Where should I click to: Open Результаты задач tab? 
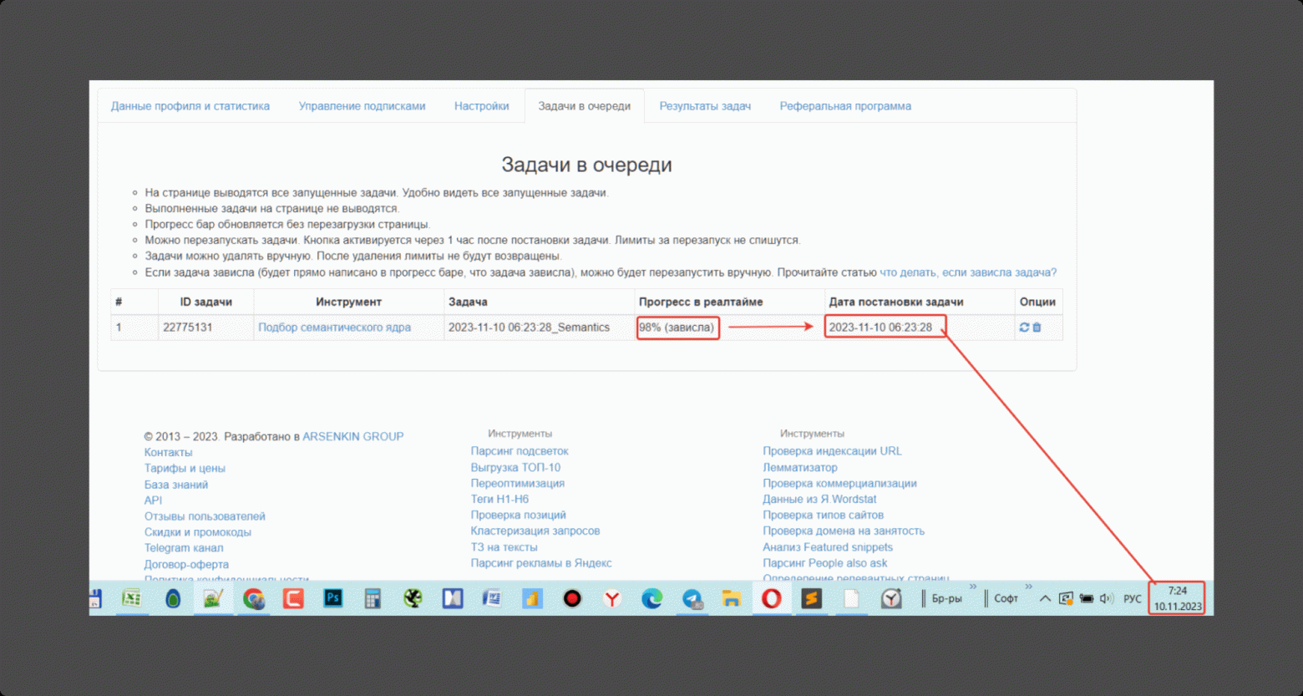705,106
